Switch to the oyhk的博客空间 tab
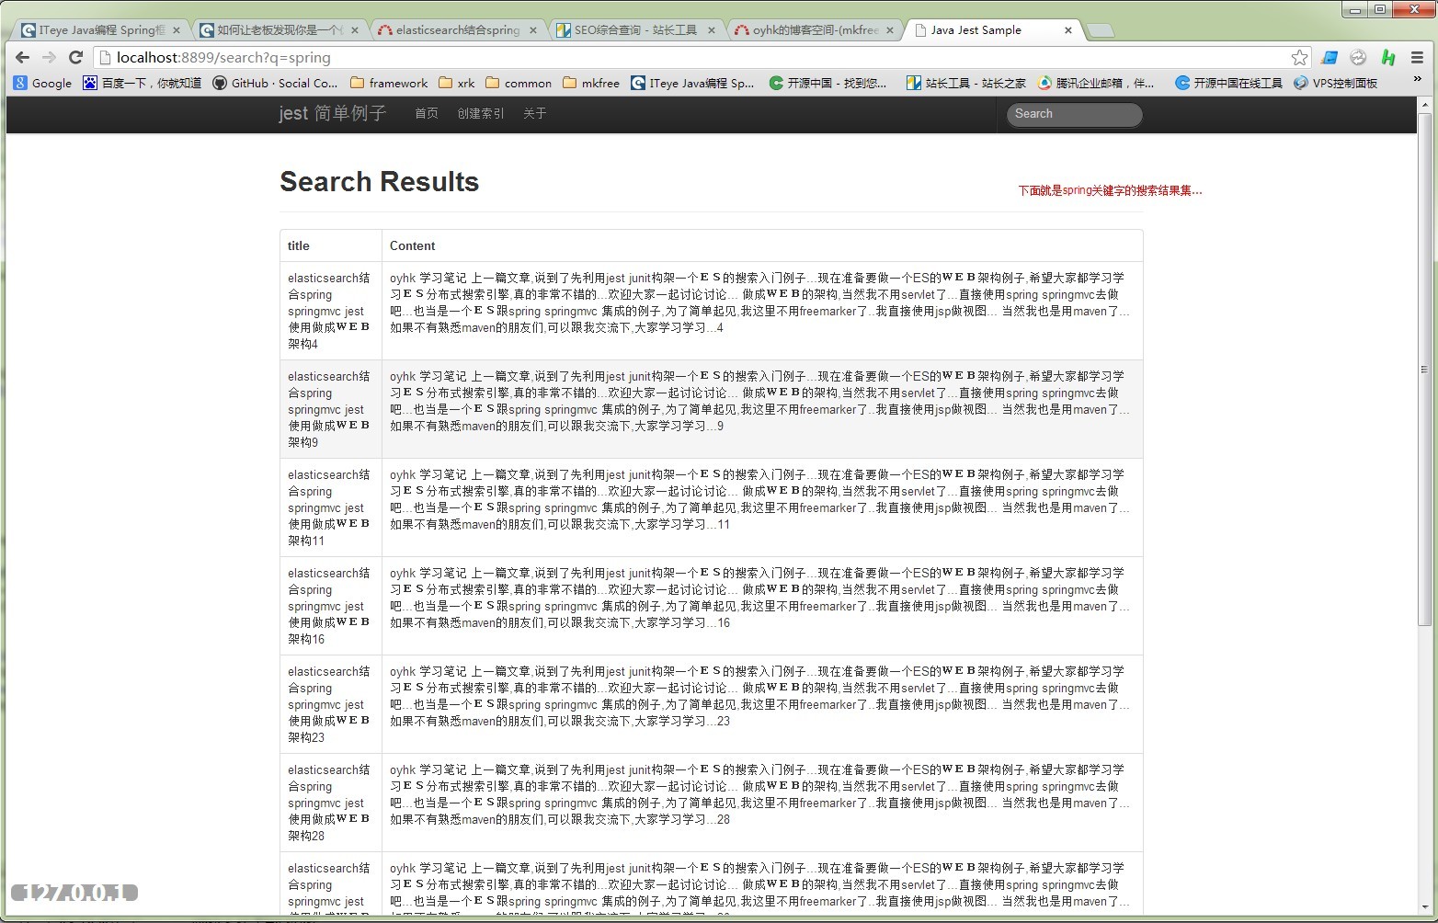The width and height of the screenshot is (1438, 923). 814,30
